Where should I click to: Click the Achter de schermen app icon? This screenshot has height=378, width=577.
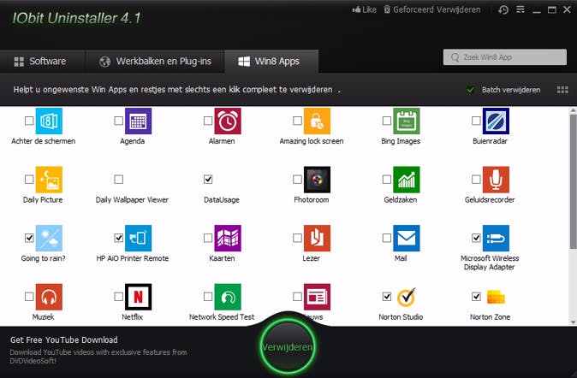(49, 121)
